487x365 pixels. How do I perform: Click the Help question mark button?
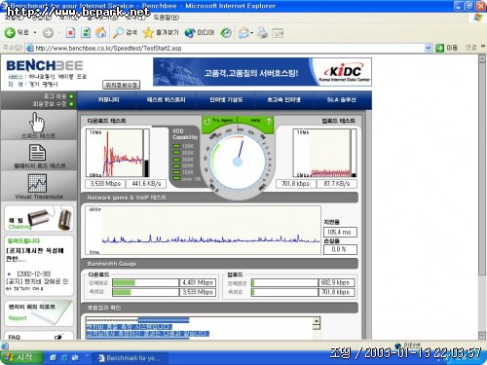(256, 121)
